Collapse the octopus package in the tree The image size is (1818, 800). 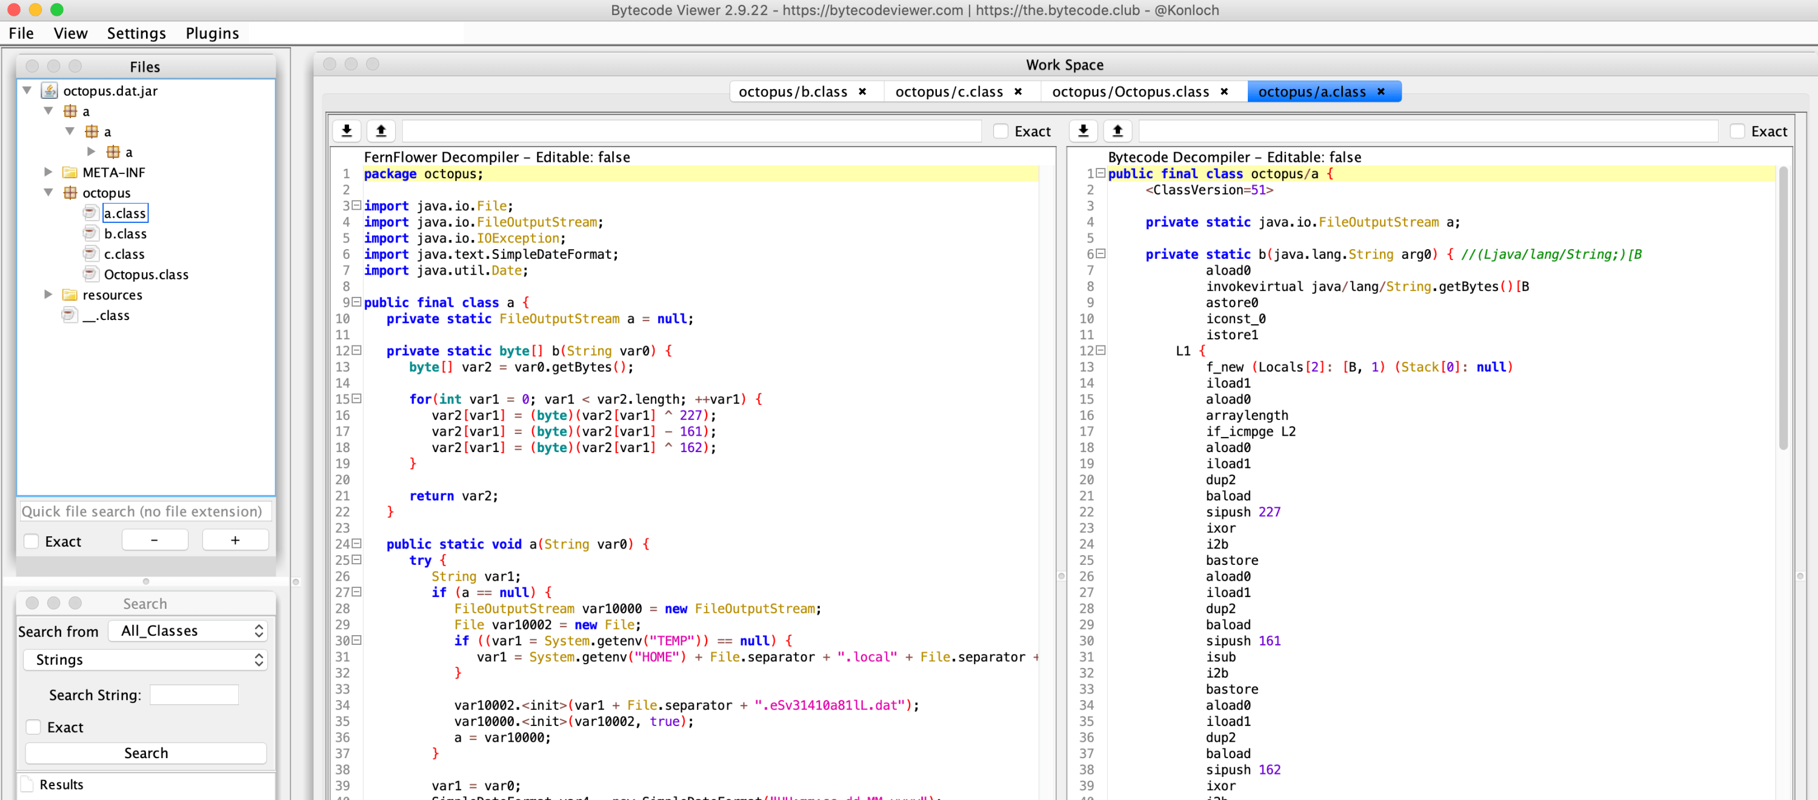48,192
